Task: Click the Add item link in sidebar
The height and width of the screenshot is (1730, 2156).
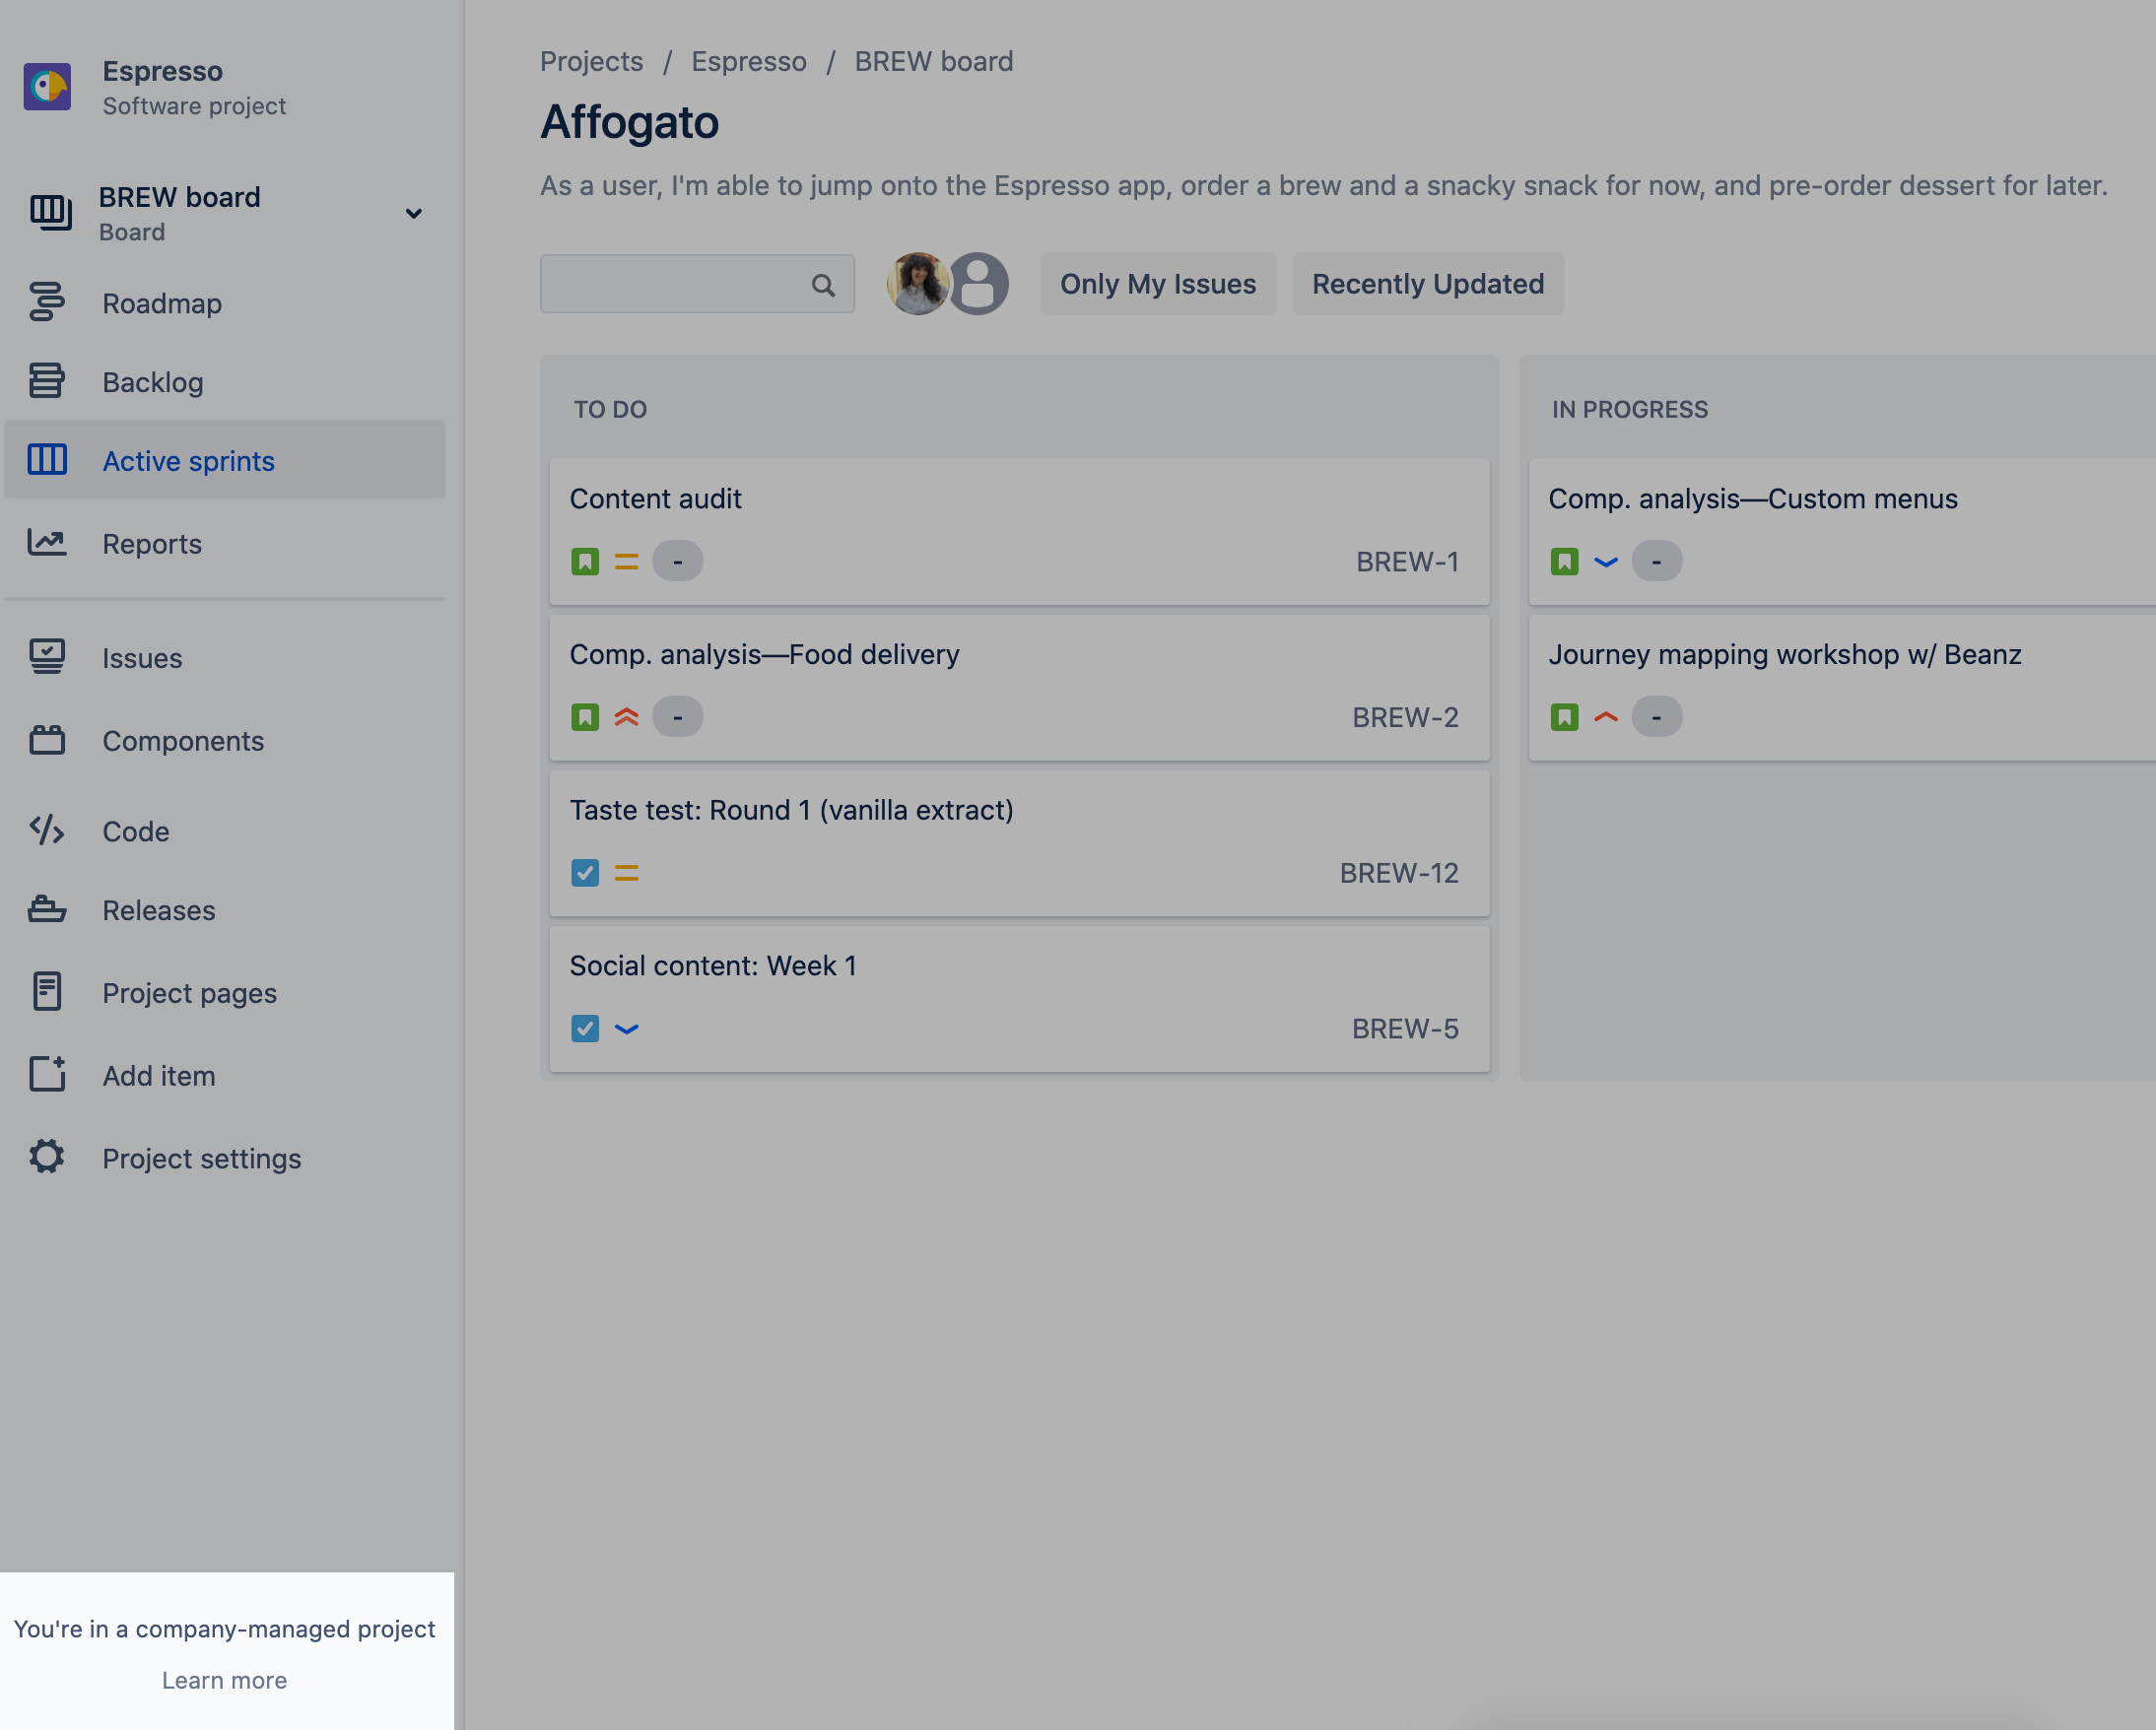Action: pyautogui.click(x=159, y=1073)
